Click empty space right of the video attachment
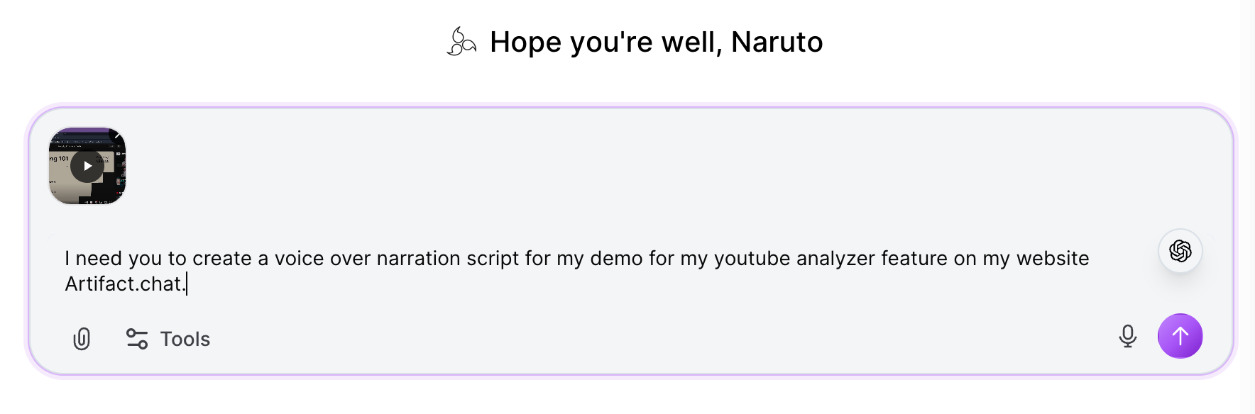The image size is (1255, 414). 568,166
